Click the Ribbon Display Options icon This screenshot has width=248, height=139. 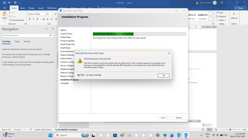pyautogui.click(x=222, y=3)
